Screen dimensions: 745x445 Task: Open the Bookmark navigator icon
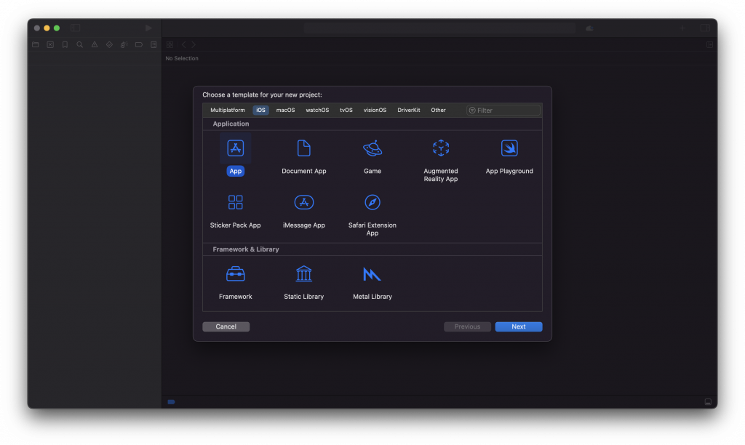(x=65, y=44)
